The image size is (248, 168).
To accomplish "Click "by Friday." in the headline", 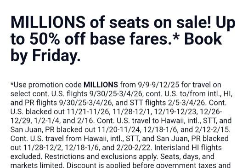I will click(x=45, y=56).
